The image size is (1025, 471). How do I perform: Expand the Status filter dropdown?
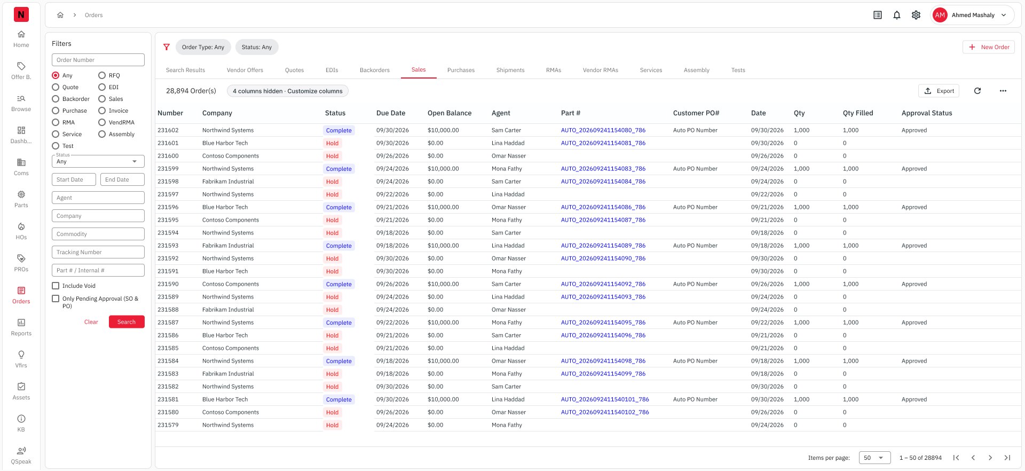tap(98, 161)
